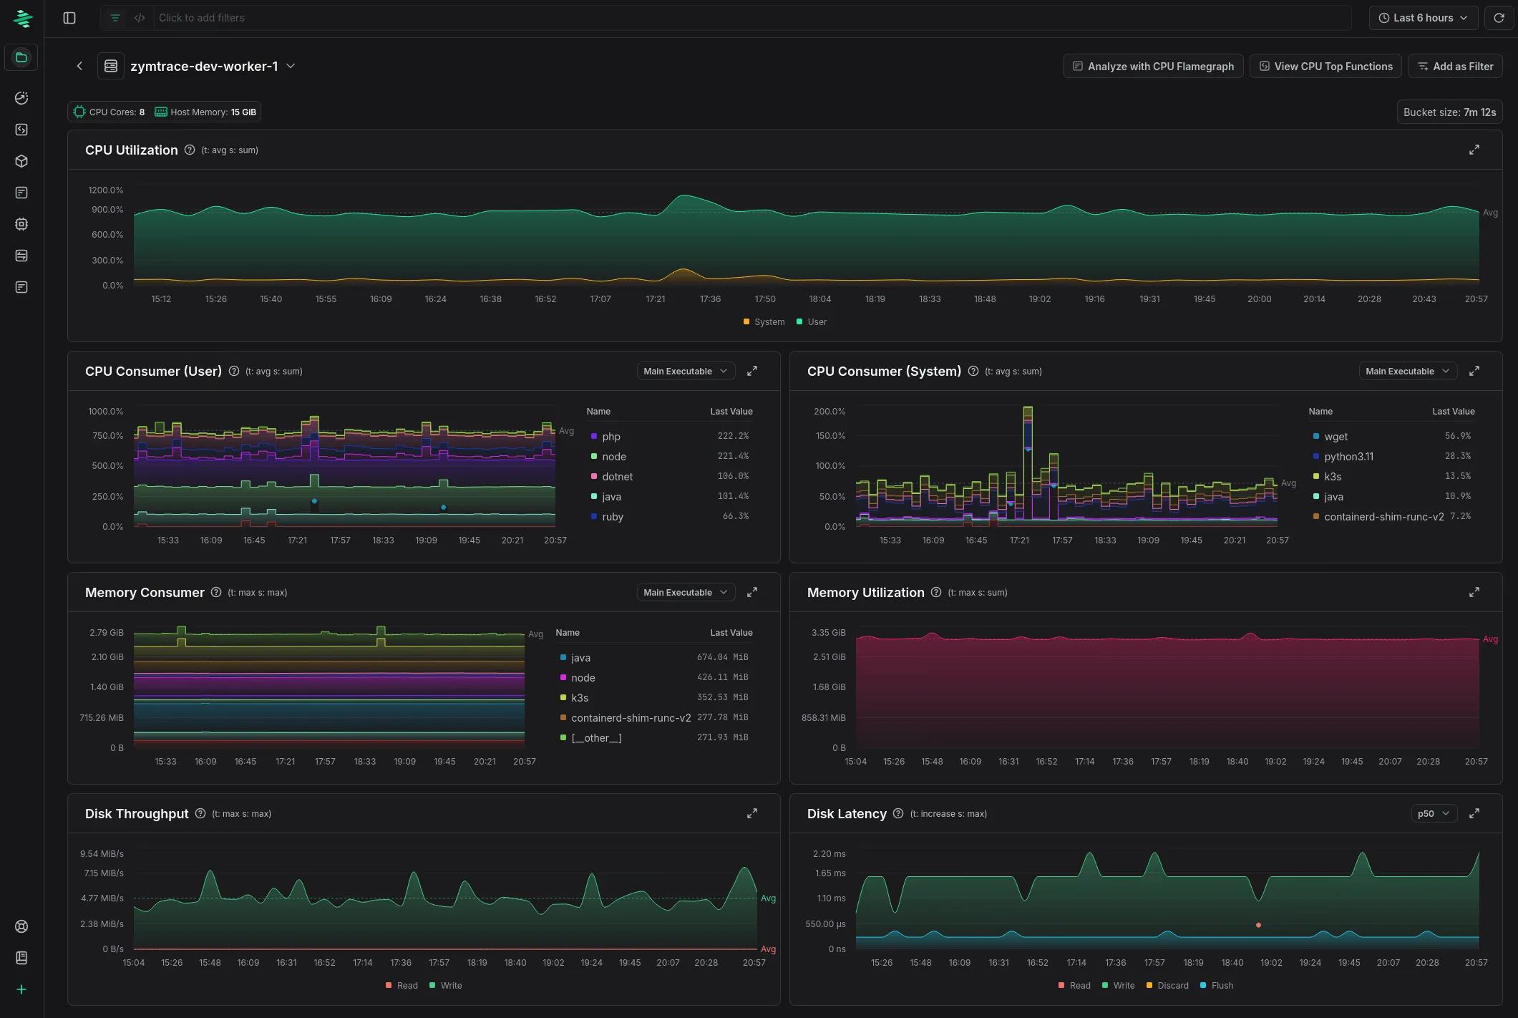Click the View CPU Top Functions button

1325,66
